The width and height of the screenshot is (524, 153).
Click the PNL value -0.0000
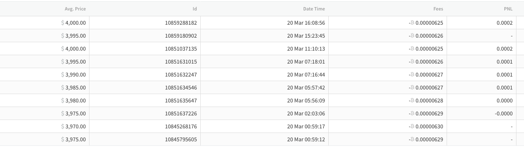coord(504,114)
